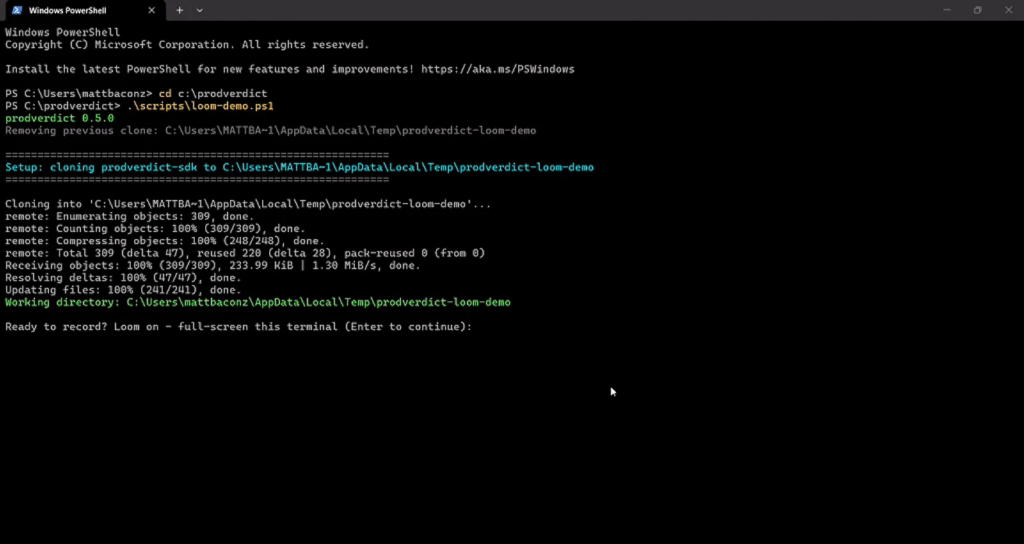Click the 'Setup: cloning prodverdict-sdk' line
The height and width of the screenshot is (544, 1024).
coord(300,168)
